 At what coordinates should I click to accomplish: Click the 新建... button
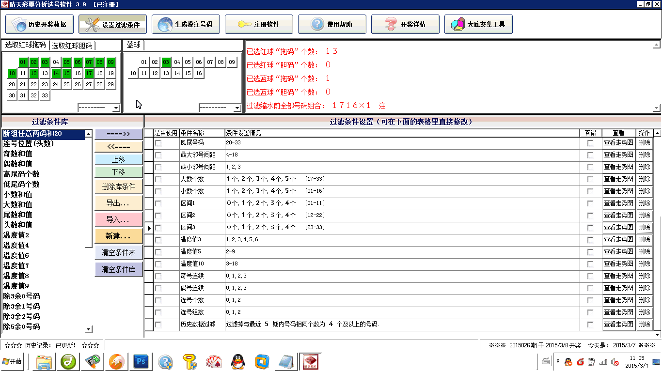(119, 236)
